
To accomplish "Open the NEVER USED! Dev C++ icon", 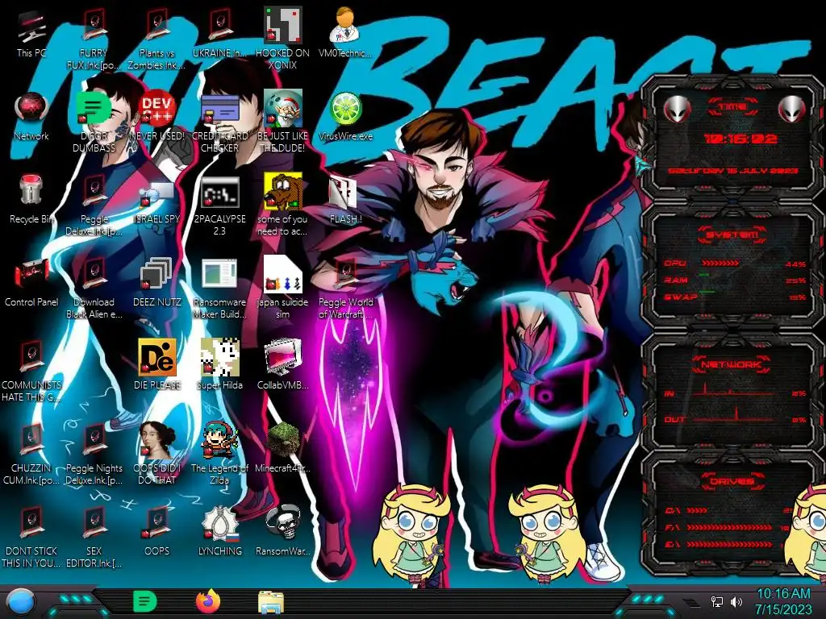I will (x=156, y=109).
